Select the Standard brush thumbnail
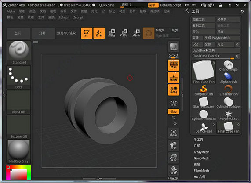Viewport: 251px width, 183px height. [19, 53]
